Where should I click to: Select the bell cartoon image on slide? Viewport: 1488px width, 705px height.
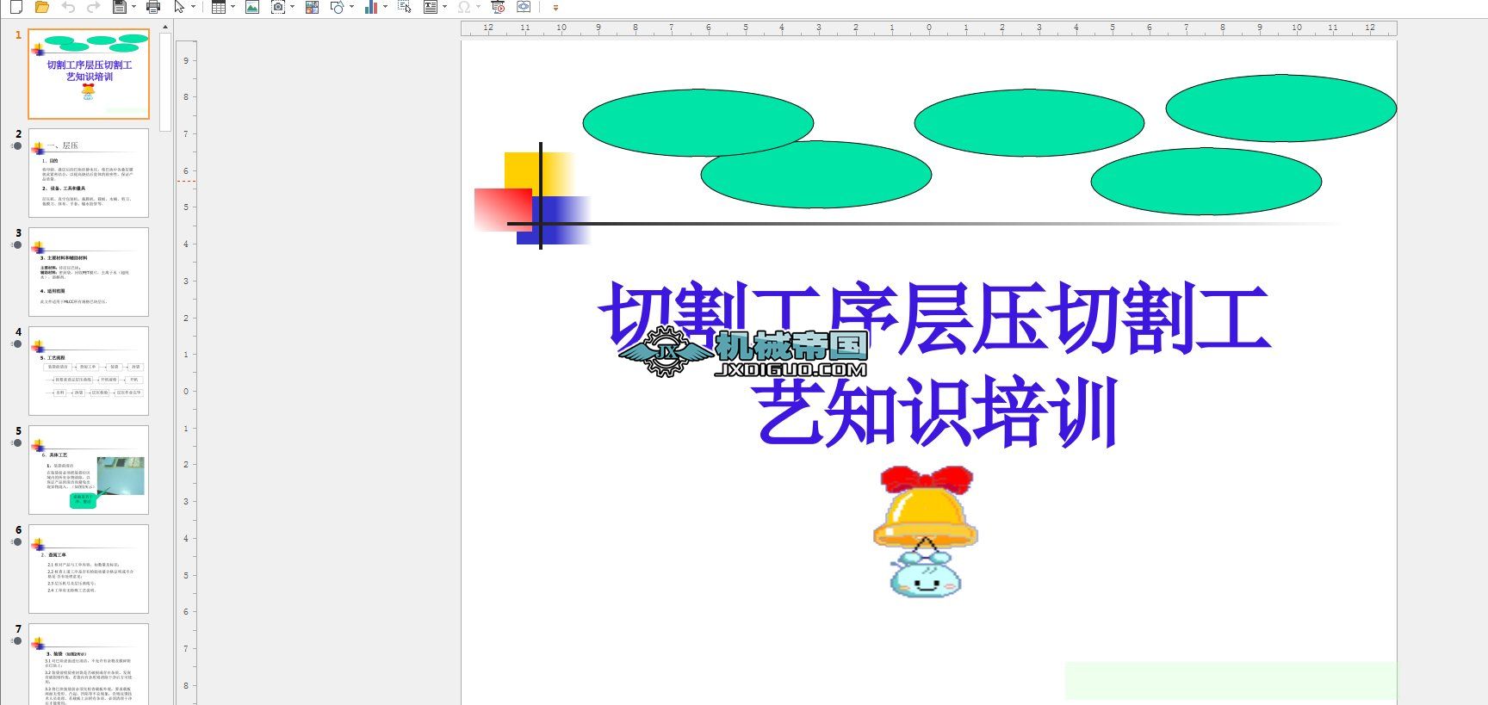click(925, 531)
